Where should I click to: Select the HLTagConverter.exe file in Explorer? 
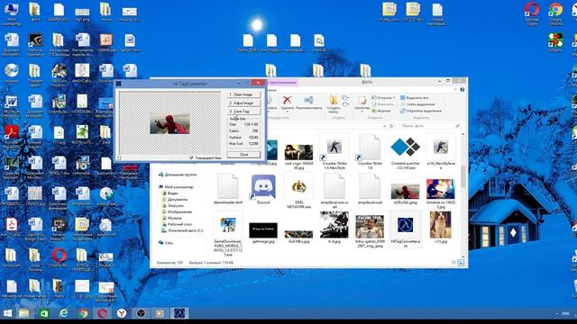click(x=405, y=229)
